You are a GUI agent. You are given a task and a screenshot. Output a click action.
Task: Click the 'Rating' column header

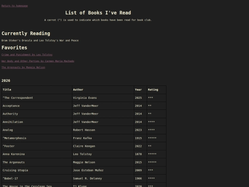pyautogui.click(x=156, y=90)
